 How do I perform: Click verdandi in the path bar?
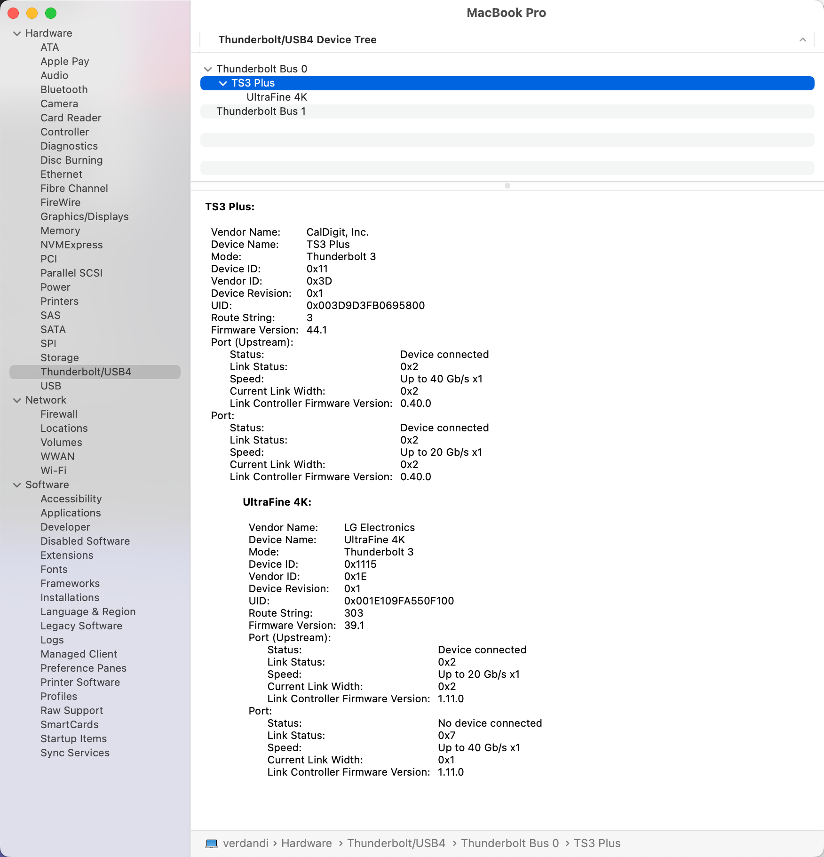pos(246,843)
